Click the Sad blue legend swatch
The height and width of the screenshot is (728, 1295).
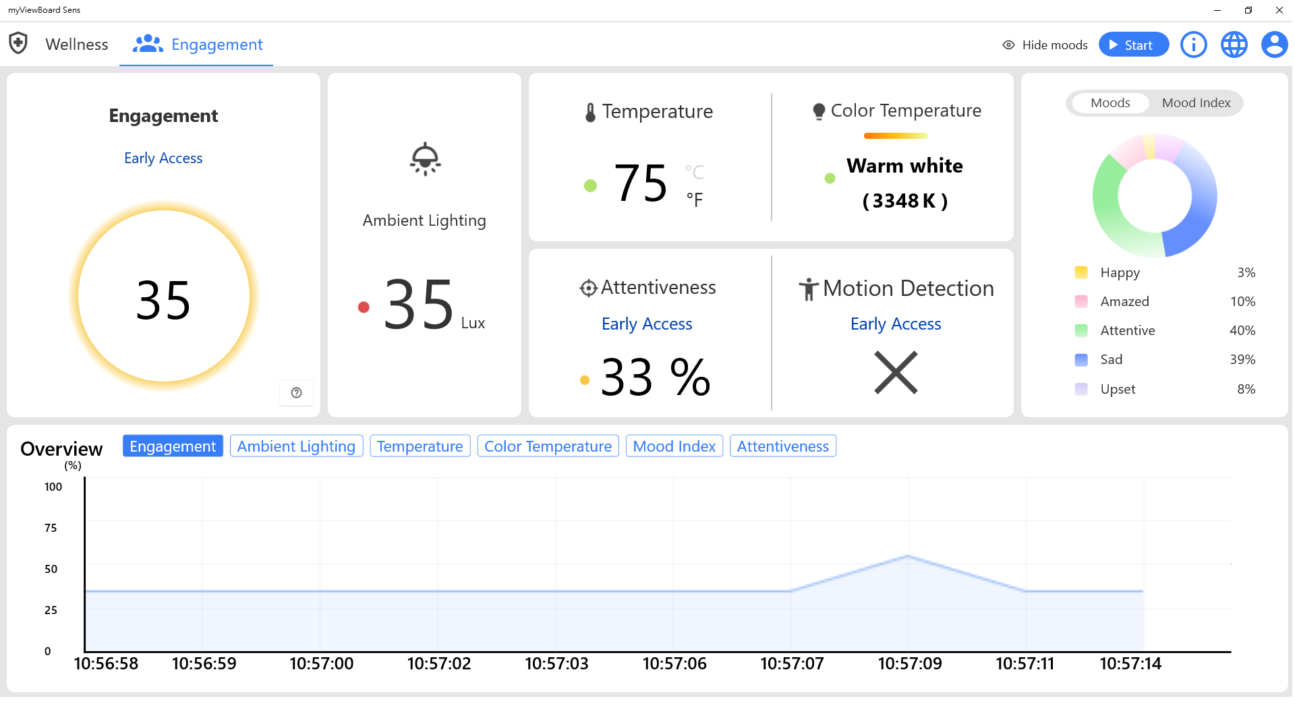pos(1081,360)
